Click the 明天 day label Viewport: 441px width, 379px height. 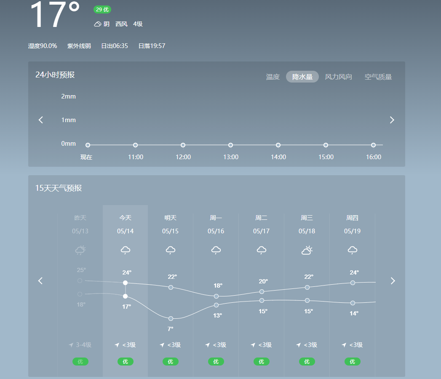click(x=171, y=218)
